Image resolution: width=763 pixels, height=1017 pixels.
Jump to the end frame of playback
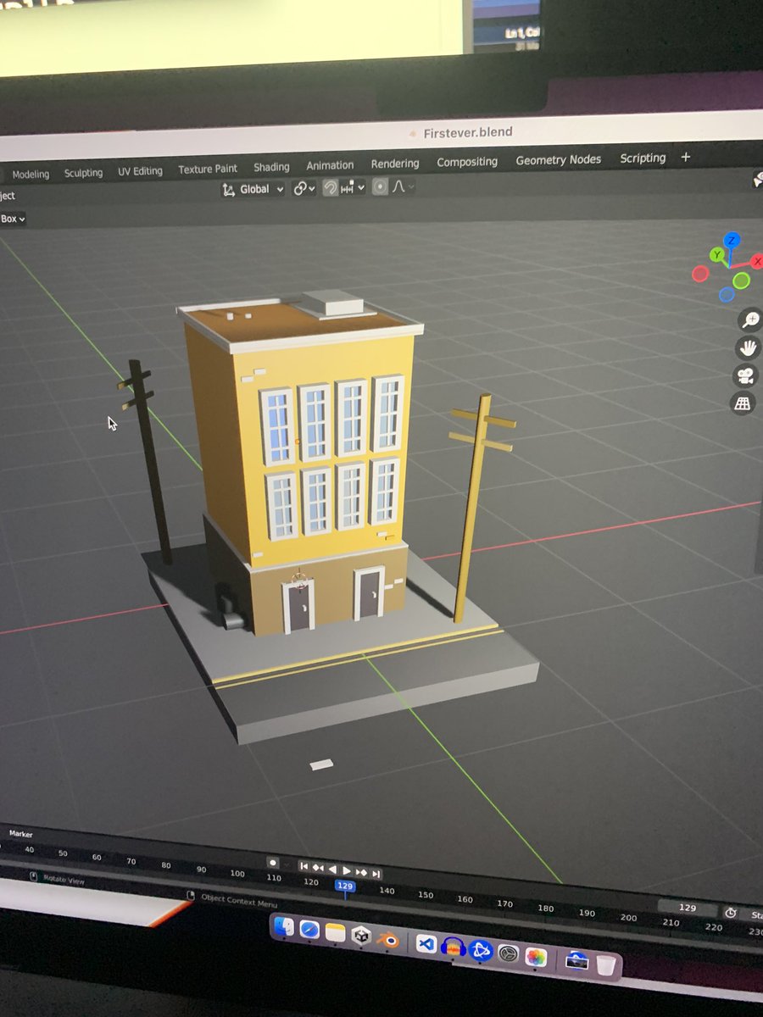point(376,874)
